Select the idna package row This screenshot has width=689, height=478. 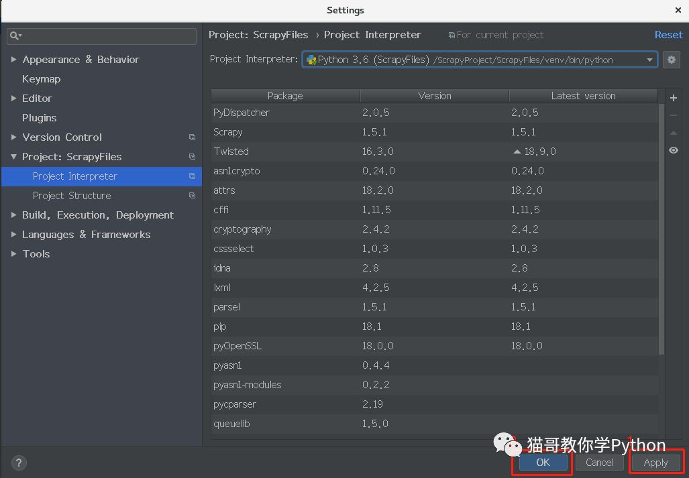[x=435, y=268]
